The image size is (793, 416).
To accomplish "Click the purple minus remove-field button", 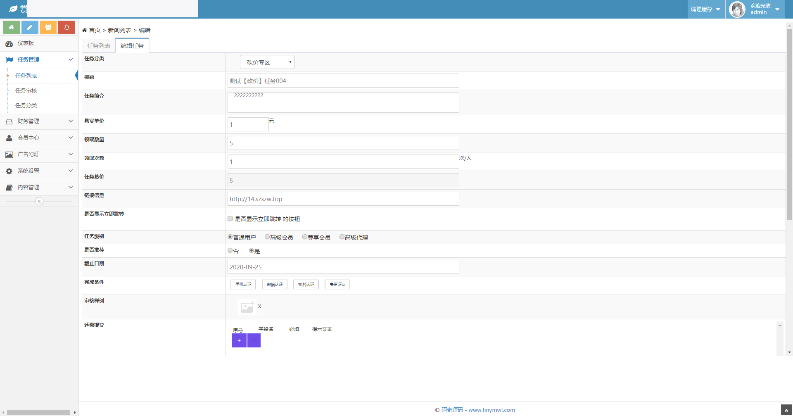I will coord(254,341).
